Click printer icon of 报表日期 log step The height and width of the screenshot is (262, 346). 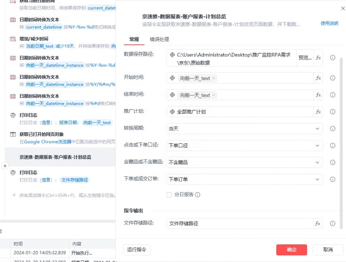[13, 116]
